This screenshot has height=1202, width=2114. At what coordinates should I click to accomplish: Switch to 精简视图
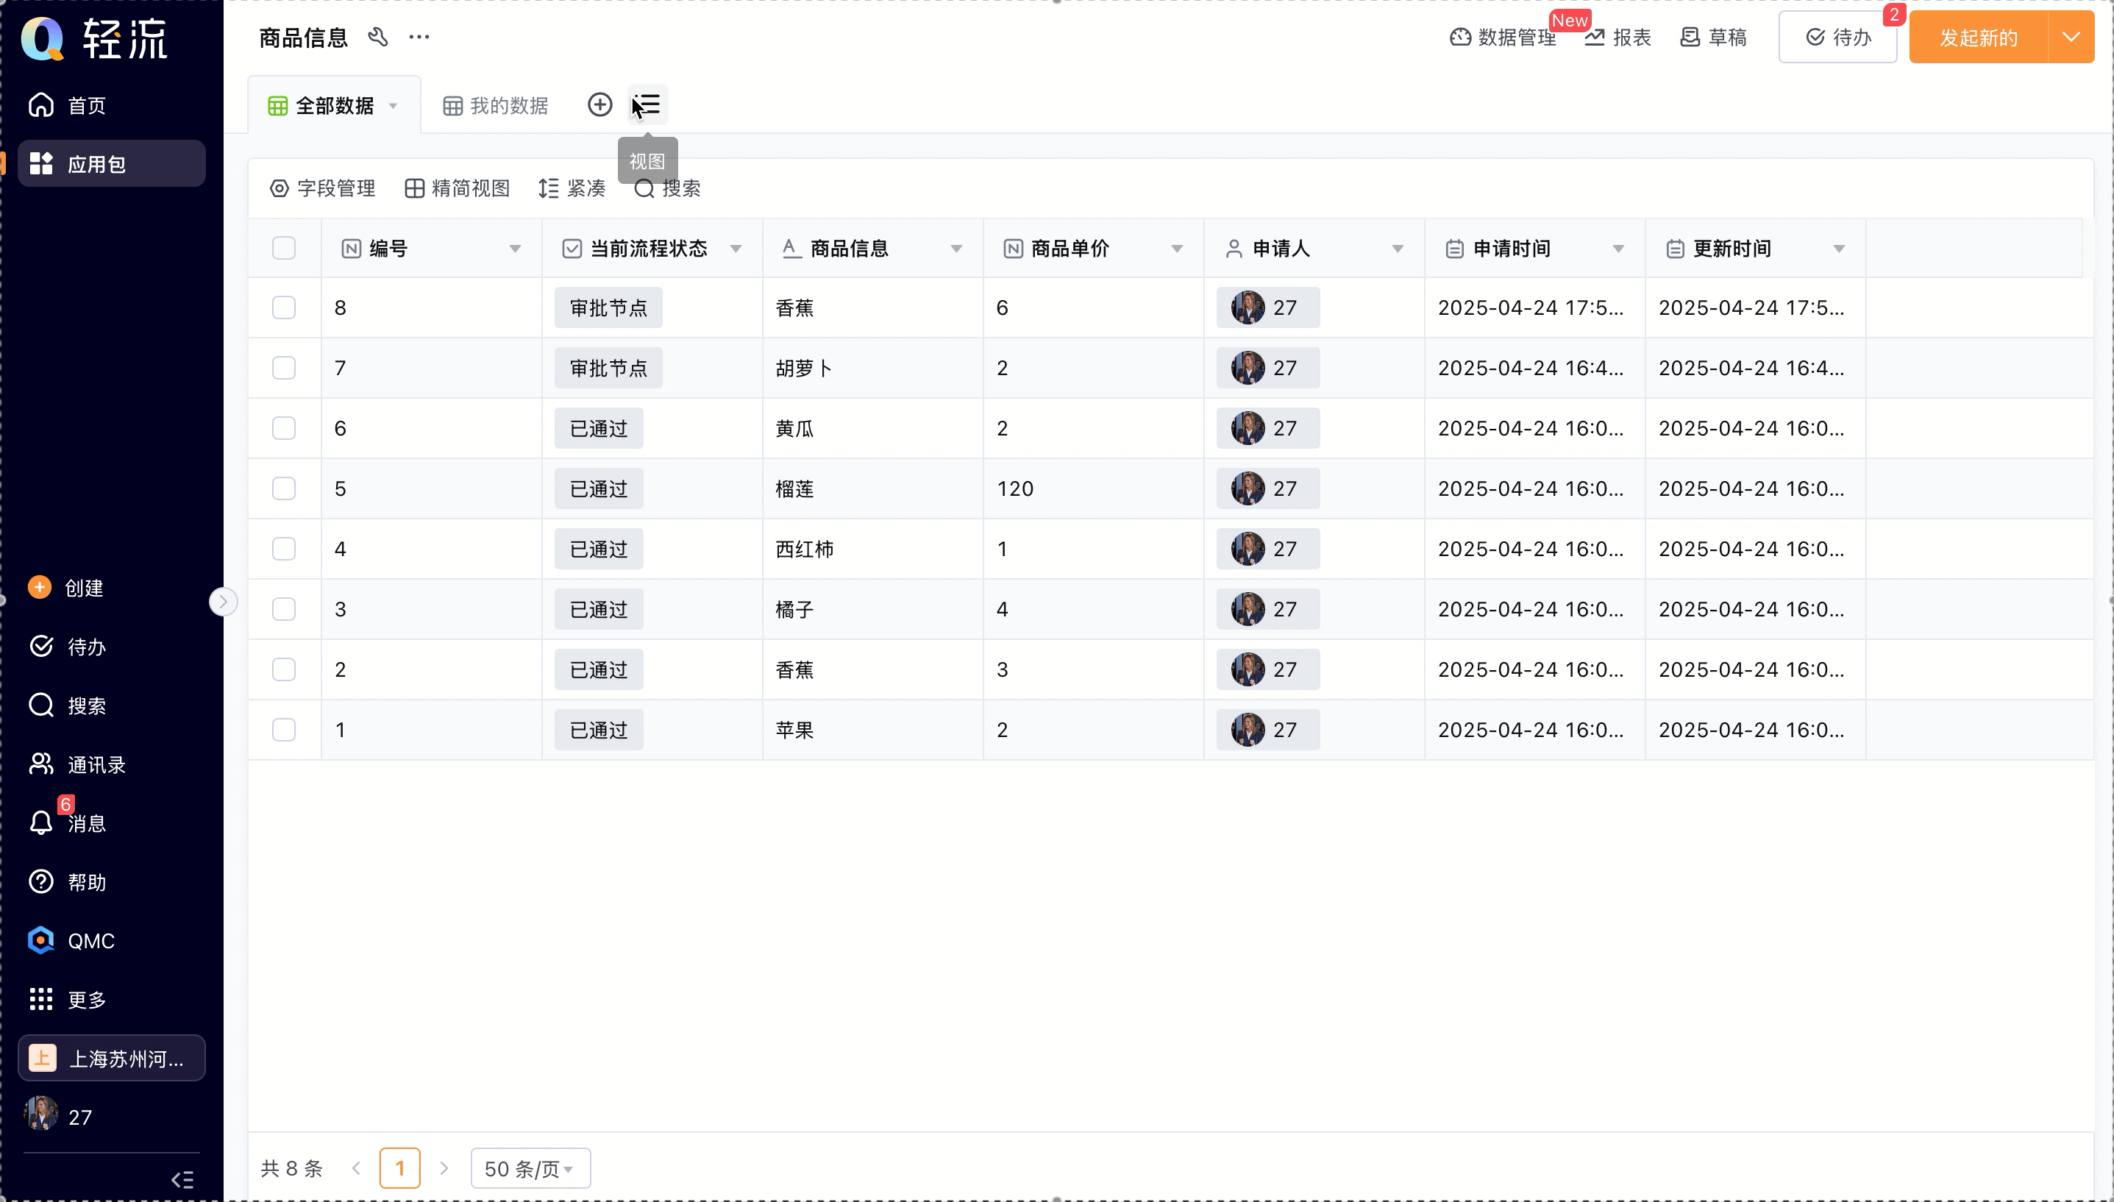click(458, 188)
